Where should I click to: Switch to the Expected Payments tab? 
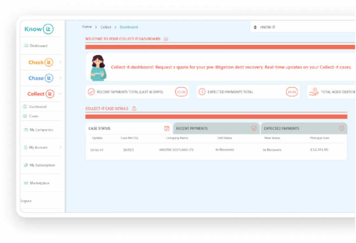click(304, 128)
